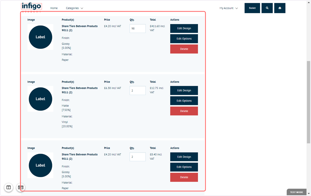
Task: Open product name link in first basket row
Action: (x=80, y=28)
